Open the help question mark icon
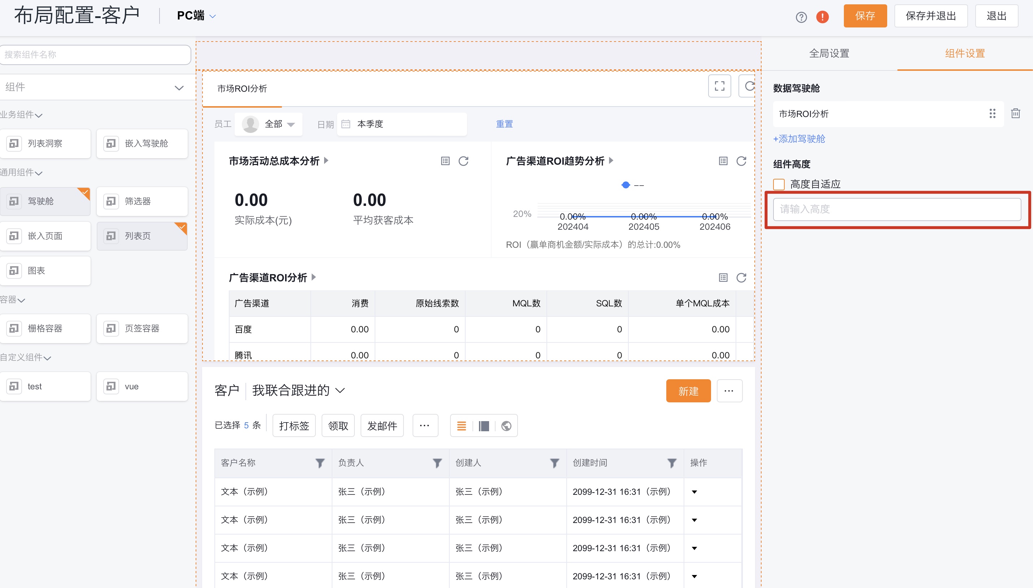The height and width of the screenshot is (588, 1033). pos(801,17)
